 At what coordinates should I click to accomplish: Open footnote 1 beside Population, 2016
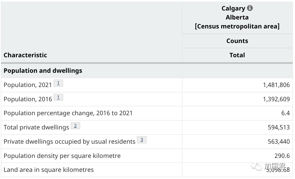58,98
